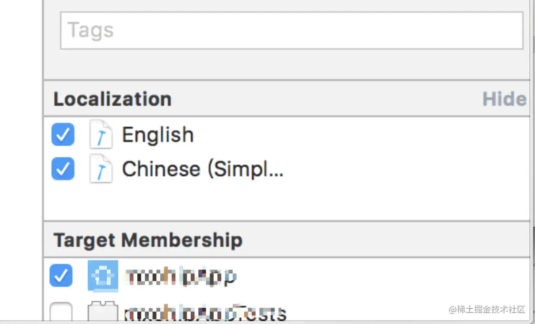Click into the Tags field
Image resolution: width=535 pixels, height=324 pixels.
pyautogui.click(x=291, y=30)
